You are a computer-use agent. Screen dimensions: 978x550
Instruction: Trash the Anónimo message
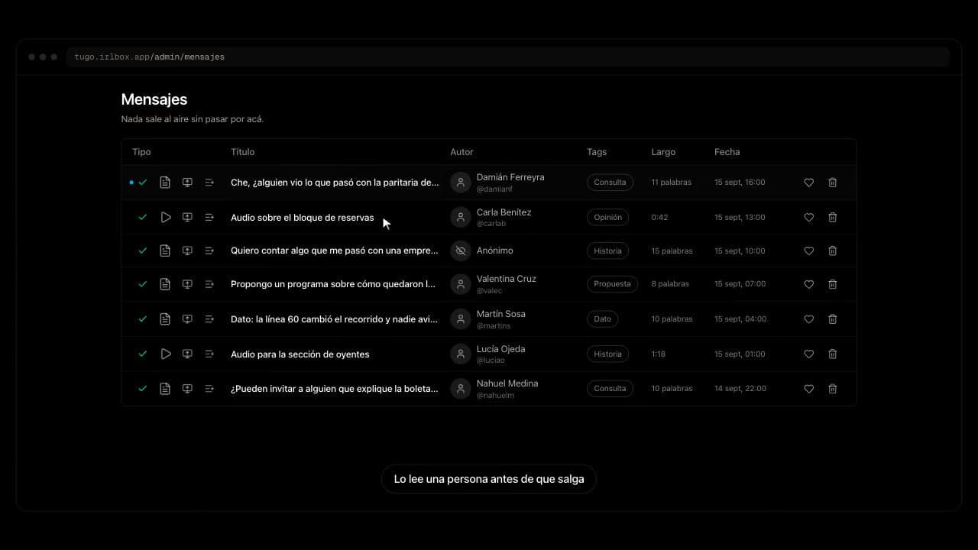coord(833,251)
